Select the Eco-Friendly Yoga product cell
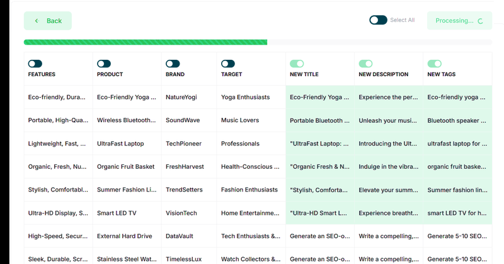 point(125,97)
